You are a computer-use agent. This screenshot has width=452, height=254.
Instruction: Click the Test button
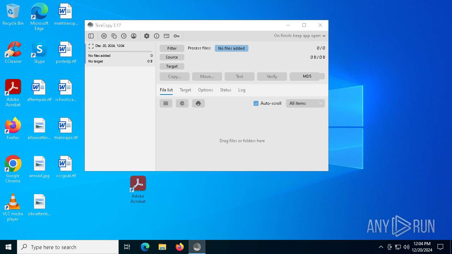[239, 77]
